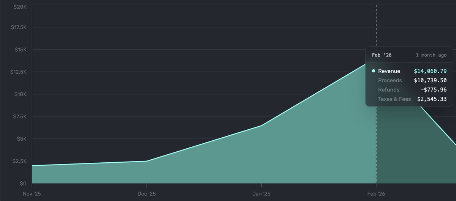The width and height of the screenshot is (456, 201).
Task: Click the '1 month ago' text
Action: [431, 55]
